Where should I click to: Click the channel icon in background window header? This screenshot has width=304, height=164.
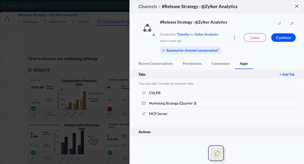tap(7, 19)
